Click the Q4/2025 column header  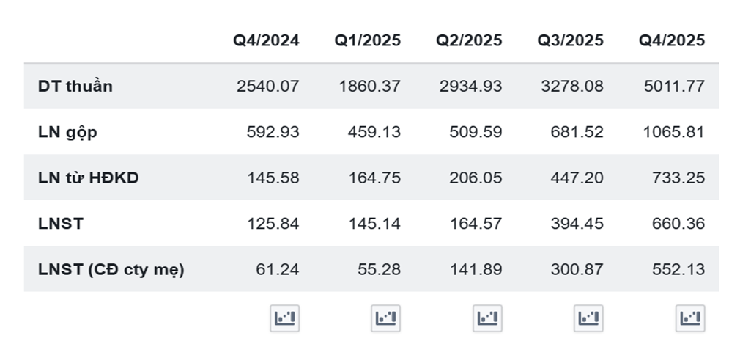pos(672,40)
